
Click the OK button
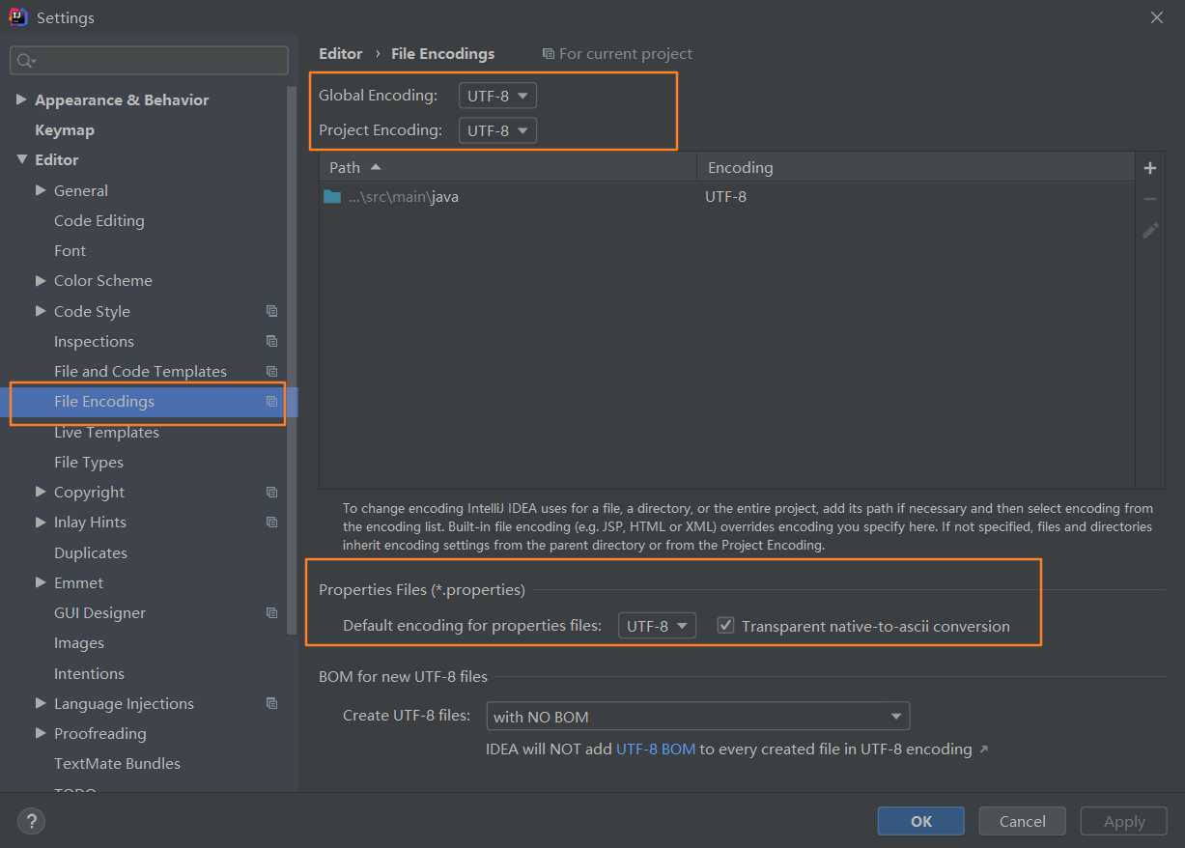pos(920,821)
